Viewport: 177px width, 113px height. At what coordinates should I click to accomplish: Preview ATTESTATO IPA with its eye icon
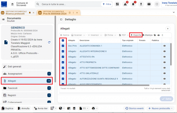tap(165, 57)
